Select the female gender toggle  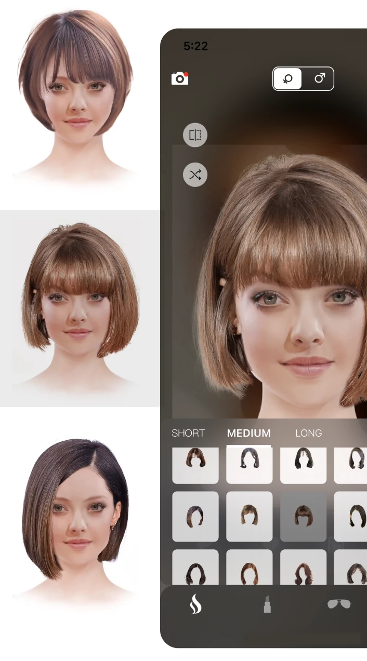pyautogui.click(x=287, y=79)
